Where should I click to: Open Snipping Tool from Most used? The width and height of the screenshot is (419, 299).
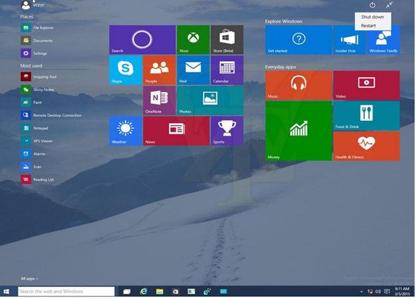tap(44, 77)
